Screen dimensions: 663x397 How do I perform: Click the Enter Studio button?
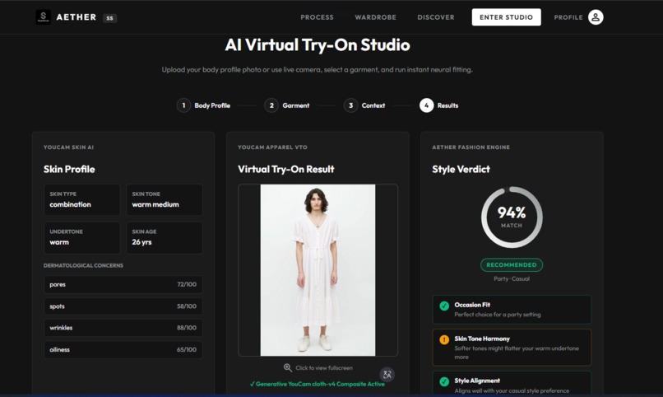point(506,17)
